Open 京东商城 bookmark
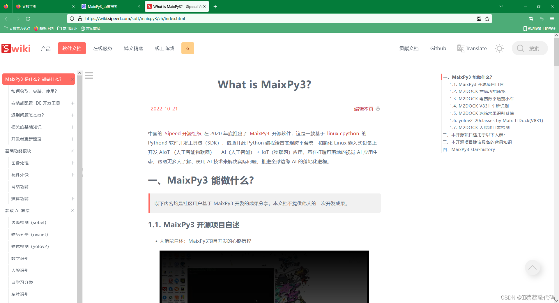The width and height of the screenshot is (559, 303). [x=90, y=29]
